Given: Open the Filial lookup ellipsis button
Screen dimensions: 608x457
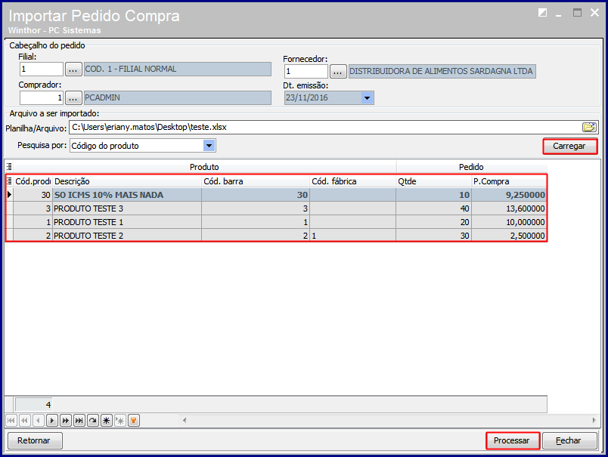Looking at the screenshot, I should tap(73, 69).
